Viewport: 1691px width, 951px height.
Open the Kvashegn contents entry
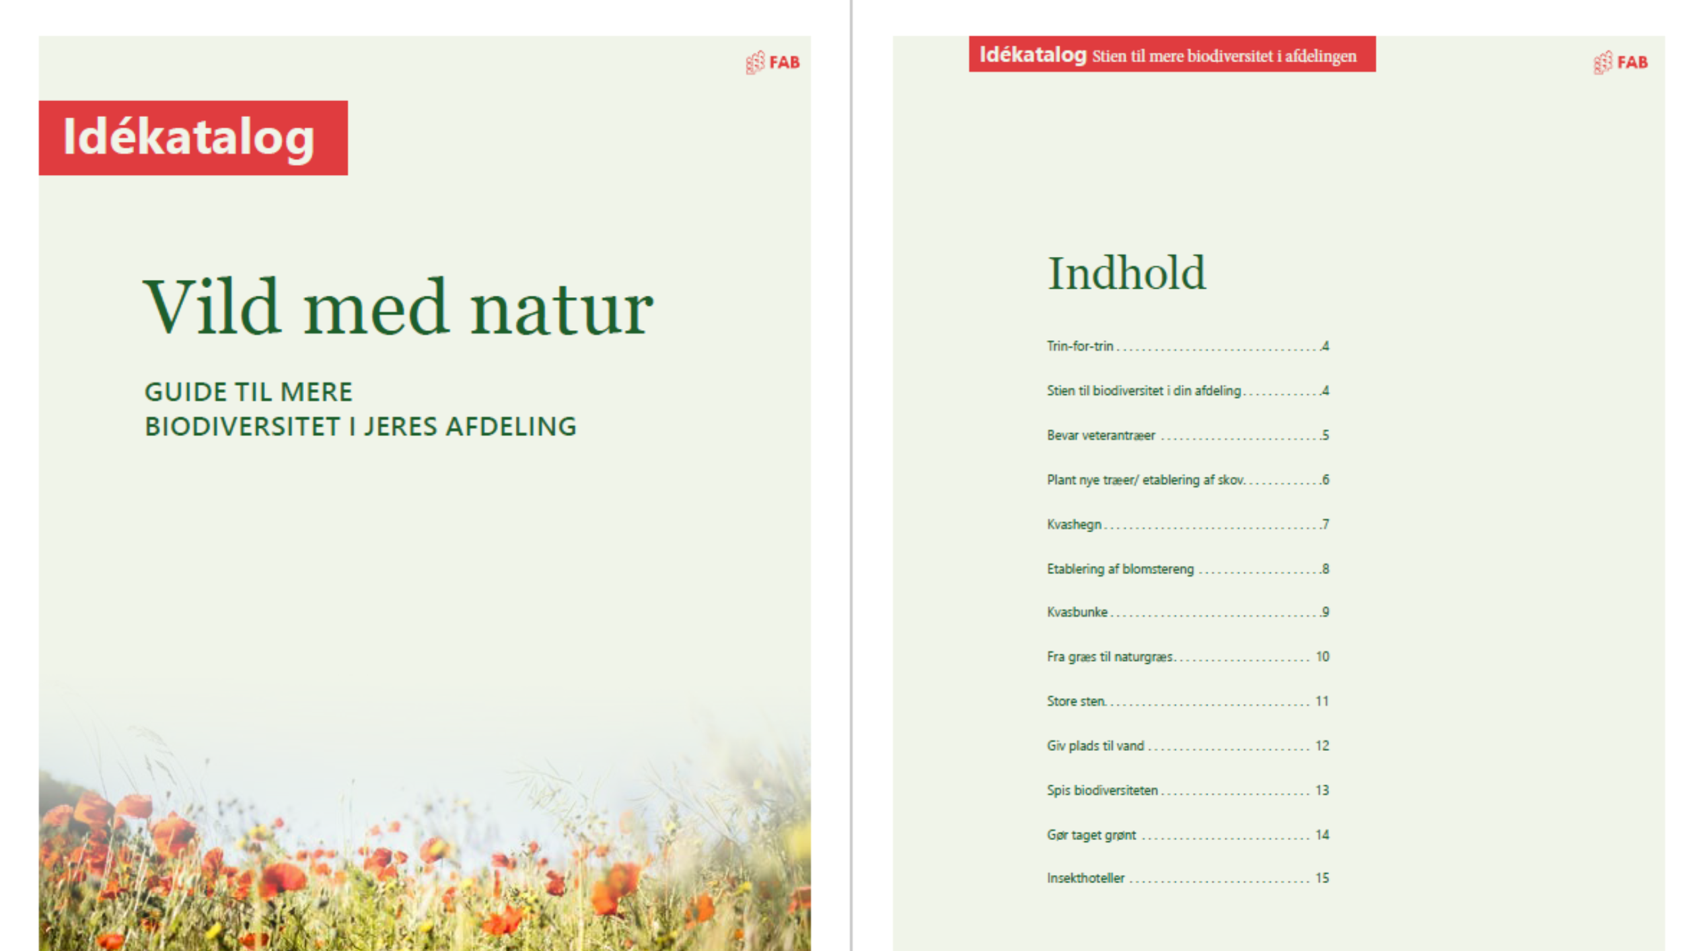[1074, 524]
